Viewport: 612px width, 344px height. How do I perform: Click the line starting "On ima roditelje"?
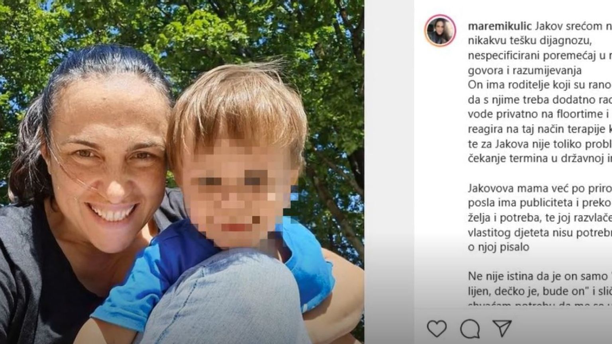540,85
